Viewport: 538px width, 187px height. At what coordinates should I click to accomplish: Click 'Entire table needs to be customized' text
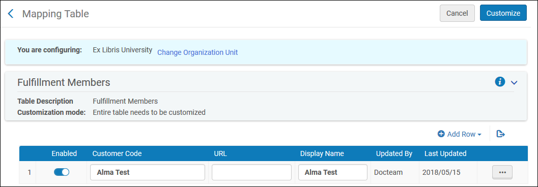pyautogui.click(x=149, y=112)
